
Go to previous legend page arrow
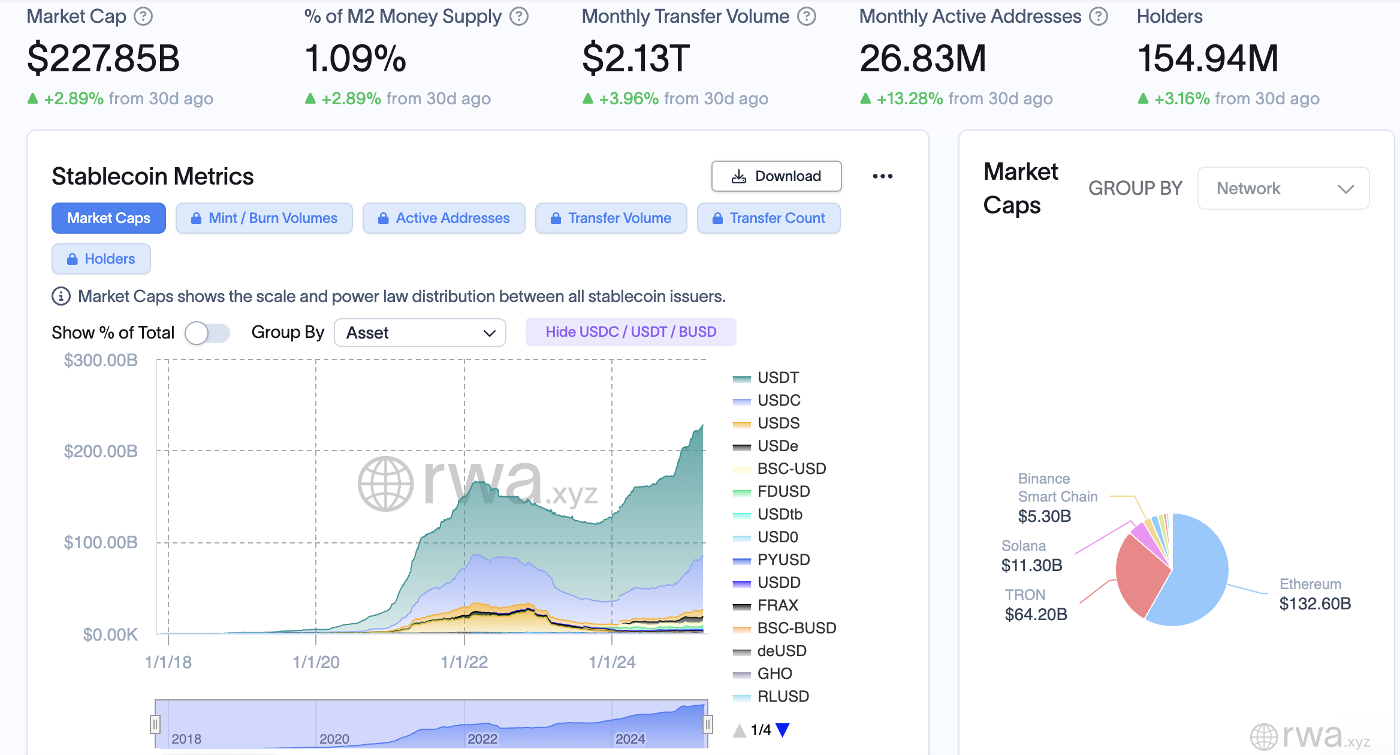pos(740,730)
